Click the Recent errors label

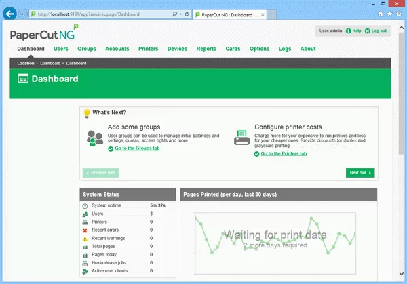105,230
